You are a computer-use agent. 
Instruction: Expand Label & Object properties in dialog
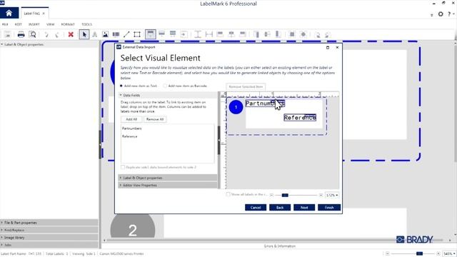pos(168,178)
